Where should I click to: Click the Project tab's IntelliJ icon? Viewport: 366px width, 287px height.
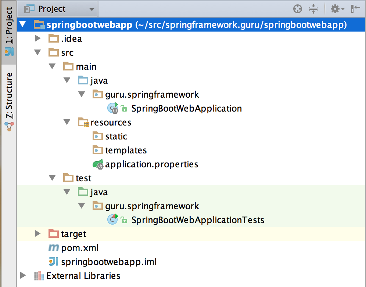click(x=9, y=51)
